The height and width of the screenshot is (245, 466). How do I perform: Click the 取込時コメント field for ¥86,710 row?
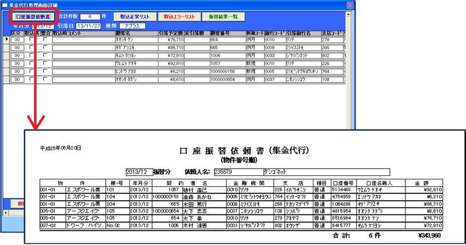pos(82,47)
